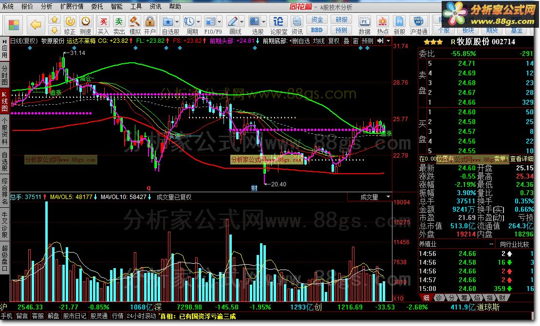Click the 预测 button on chart bar
This screenshot has height=326, width=540.
(x=368, y=41)
